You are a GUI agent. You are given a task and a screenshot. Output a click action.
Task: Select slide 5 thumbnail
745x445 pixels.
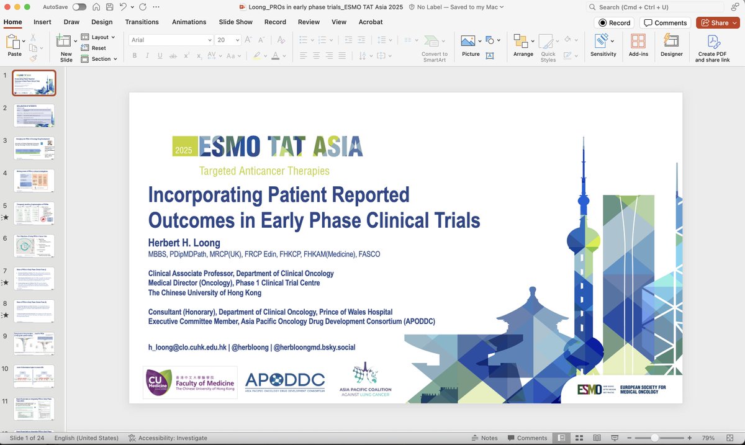[x=34, y=213]
